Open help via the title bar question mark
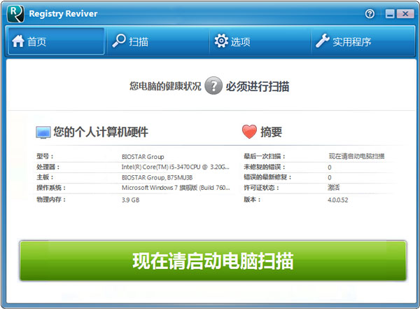This screenshot has height=309, width=420. [x=370, y=14]
